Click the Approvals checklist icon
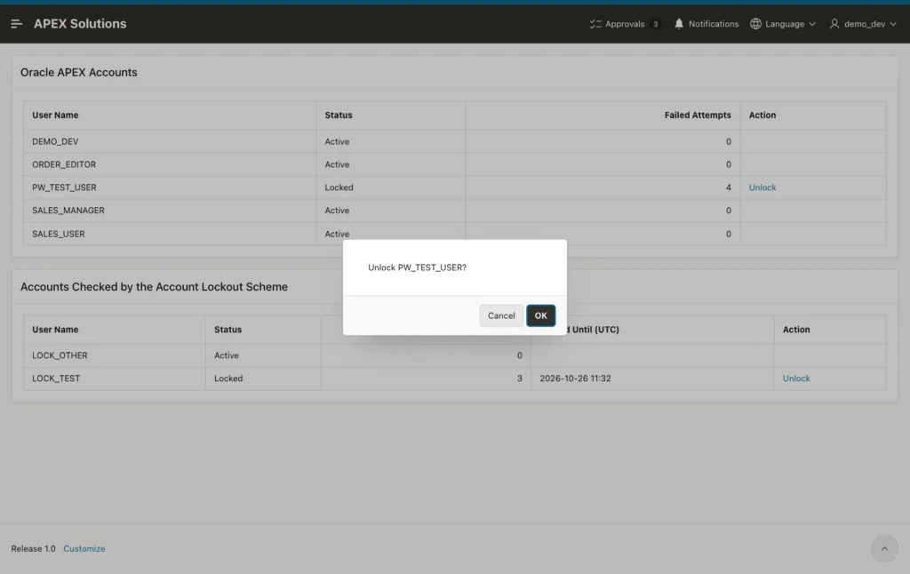Image resolution: width=910 pixels, height=574 pixels. point(595,24)
